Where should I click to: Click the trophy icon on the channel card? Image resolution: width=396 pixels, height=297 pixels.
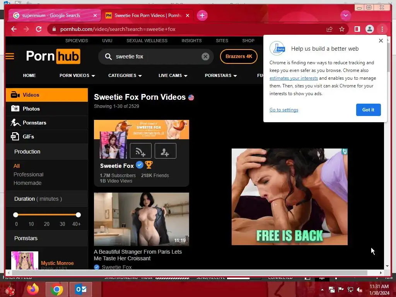click(x=149, y=165)
